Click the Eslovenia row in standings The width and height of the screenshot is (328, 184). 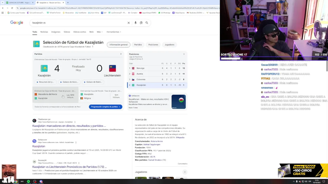pyautogui.click(x=157, y=79)
